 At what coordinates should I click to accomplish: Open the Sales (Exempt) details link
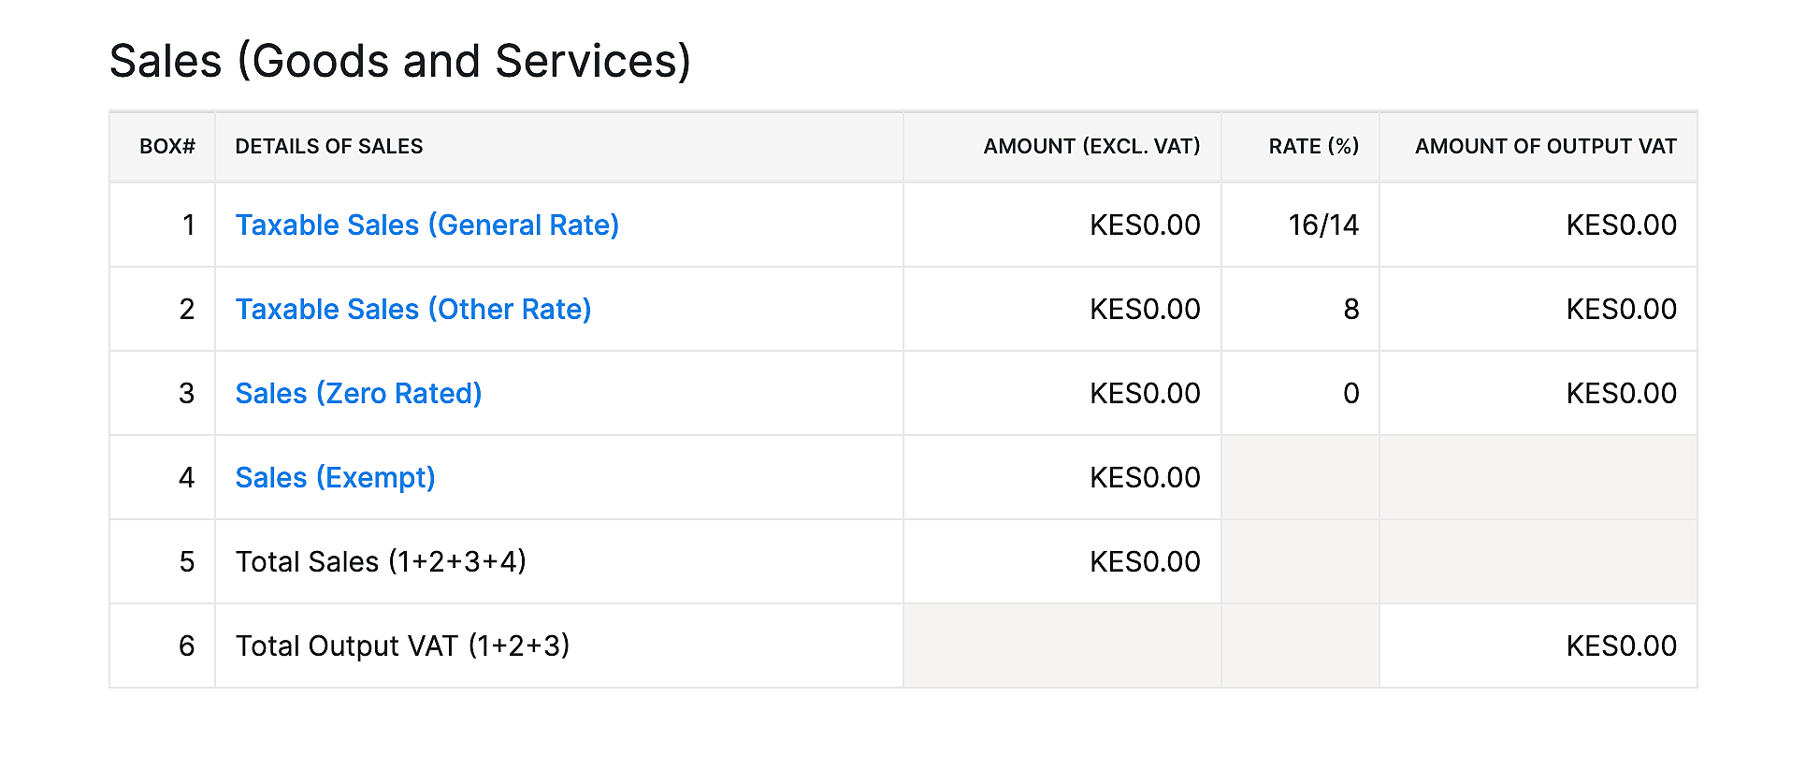335,477
